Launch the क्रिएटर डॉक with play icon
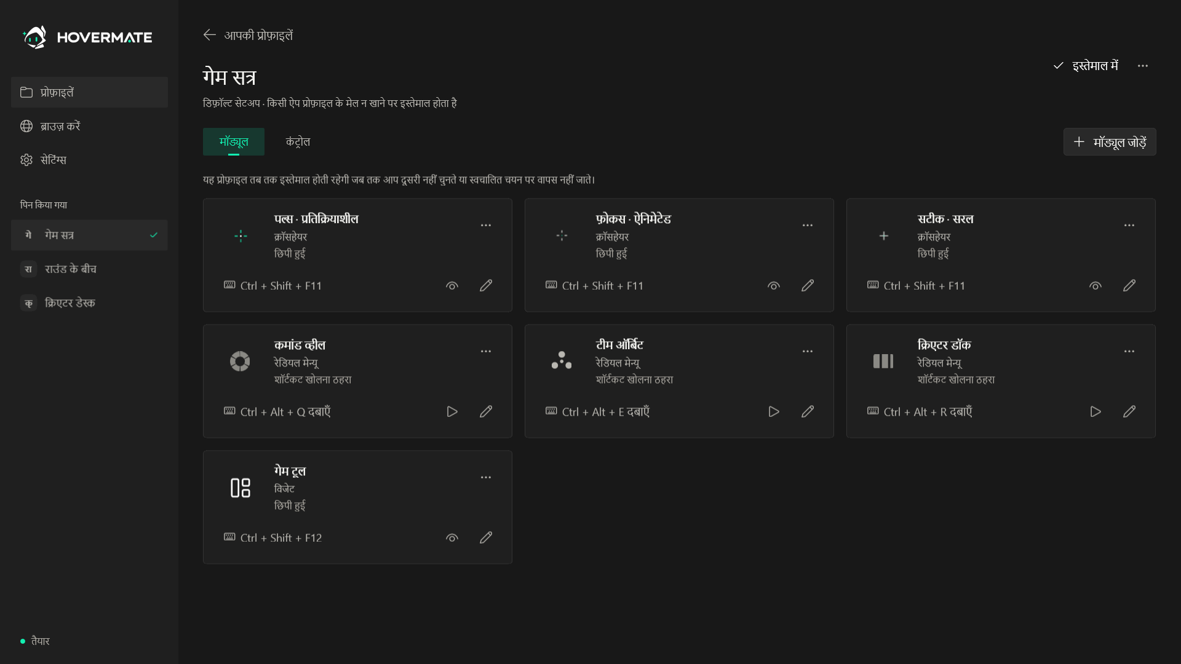The height and width of the screenshot is (664, 1181). pyautogui.click(x=1096, y=411)
